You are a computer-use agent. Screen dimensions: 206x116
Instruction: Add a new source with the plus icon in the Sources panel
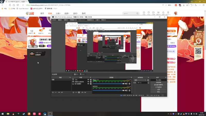(73, 93)
